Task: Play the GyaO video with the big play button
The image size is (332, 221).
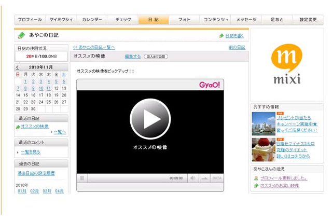Action: click(150, 119)
